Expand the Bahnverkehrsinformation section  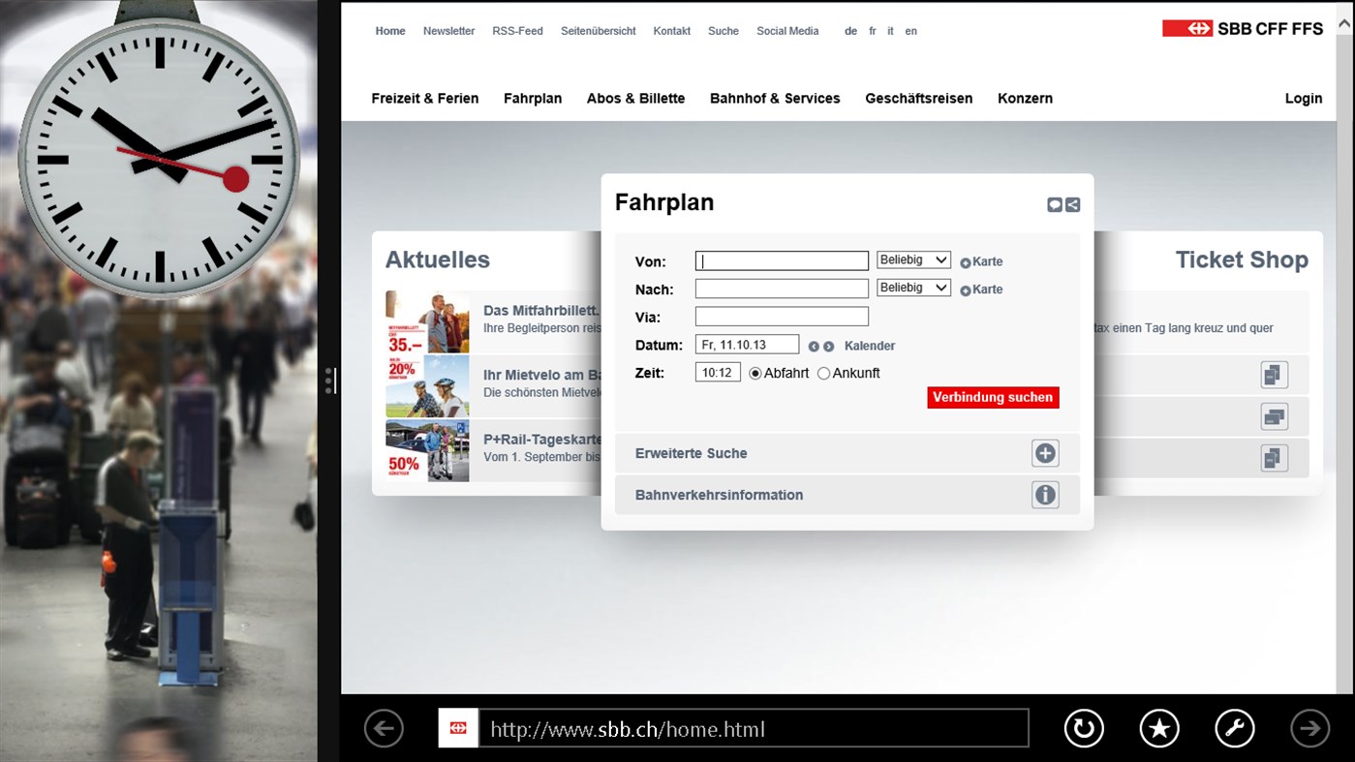847,495
